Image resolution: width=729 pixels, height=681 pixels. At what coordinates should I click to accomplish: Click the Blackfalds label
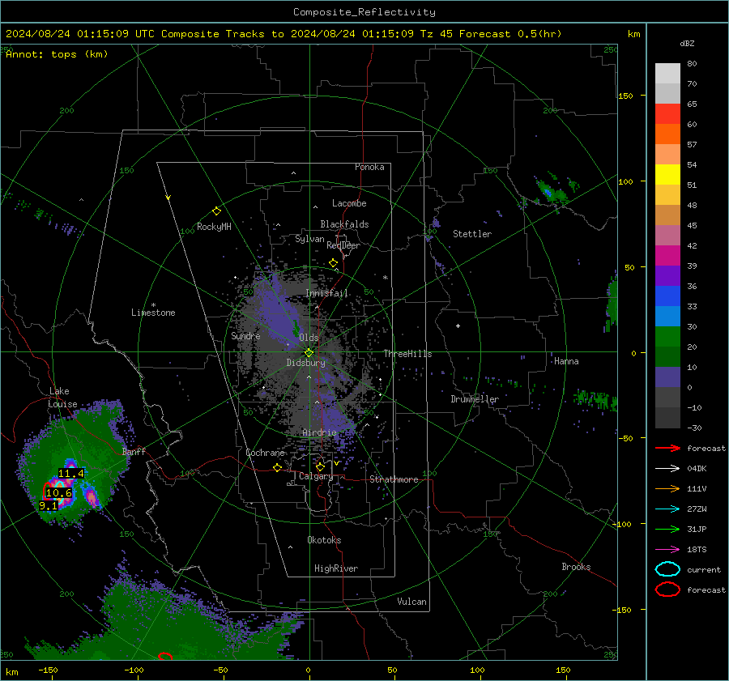344,224
